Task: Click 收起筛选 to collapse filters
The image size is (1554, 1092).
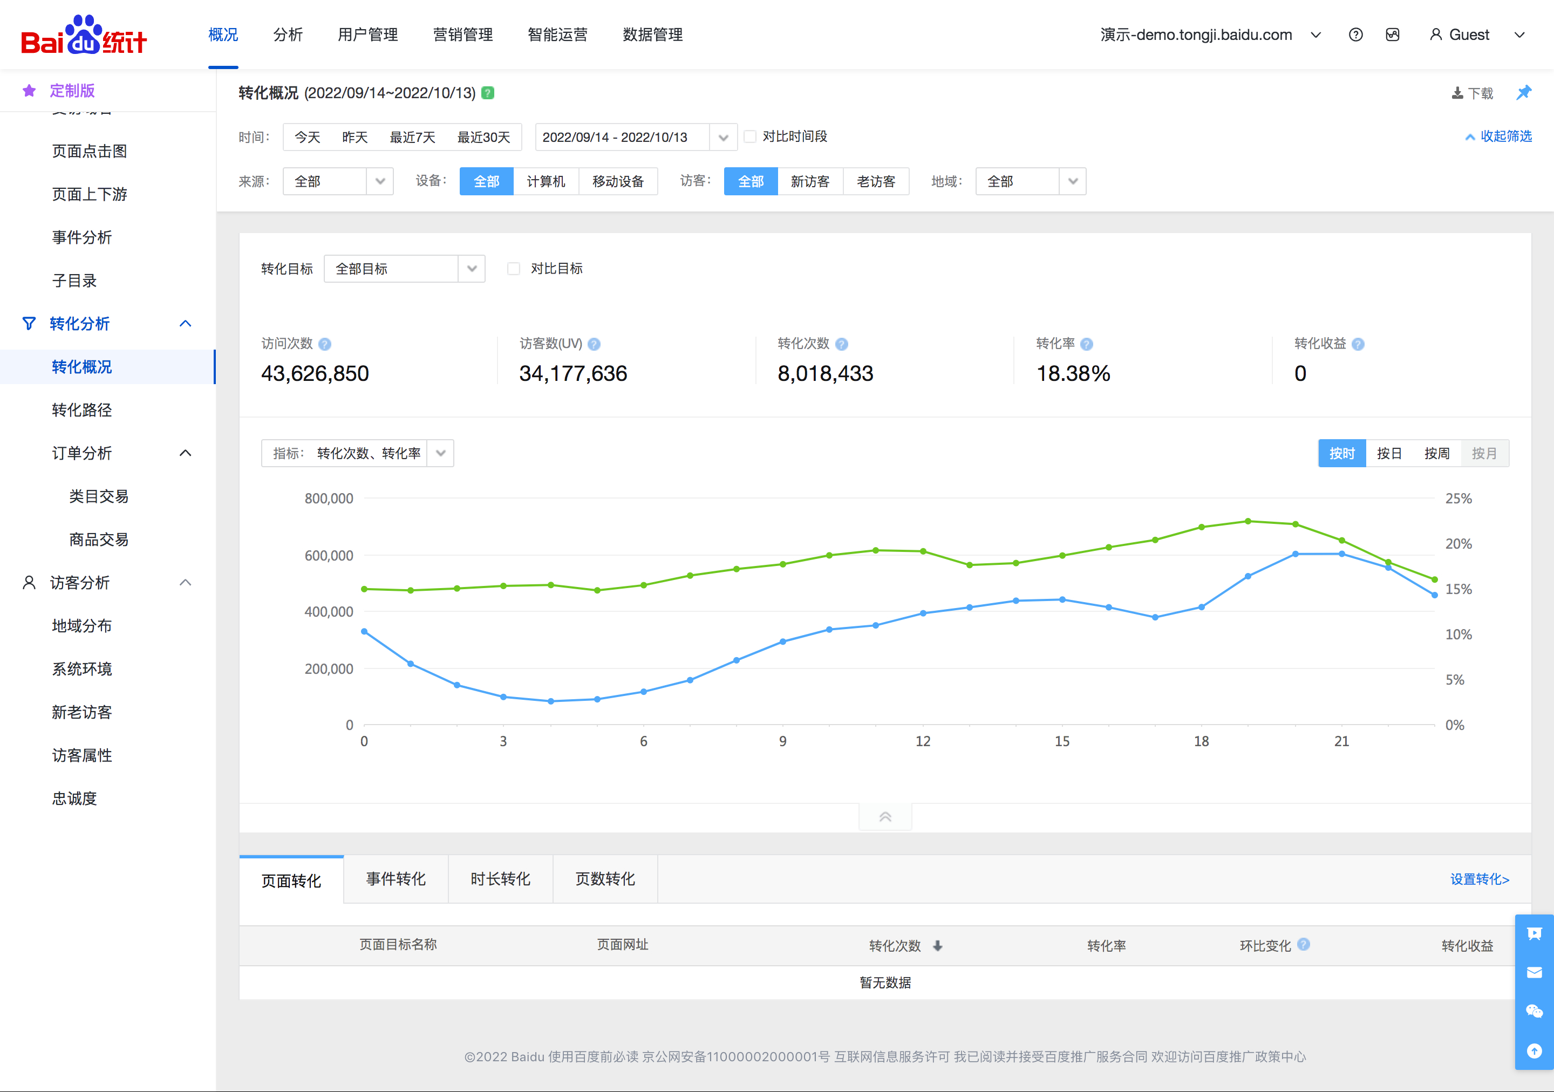Action: click(x=1498, y=136)
